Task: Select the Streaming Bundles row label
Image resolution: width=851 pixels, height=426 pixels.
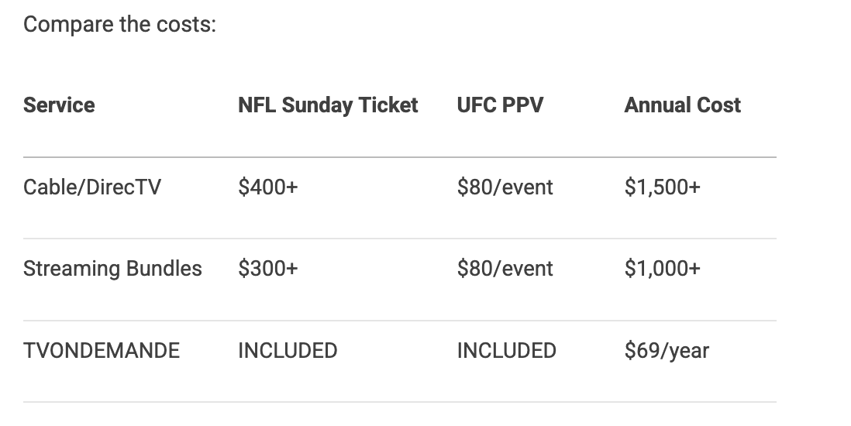Action: (112, 270)
